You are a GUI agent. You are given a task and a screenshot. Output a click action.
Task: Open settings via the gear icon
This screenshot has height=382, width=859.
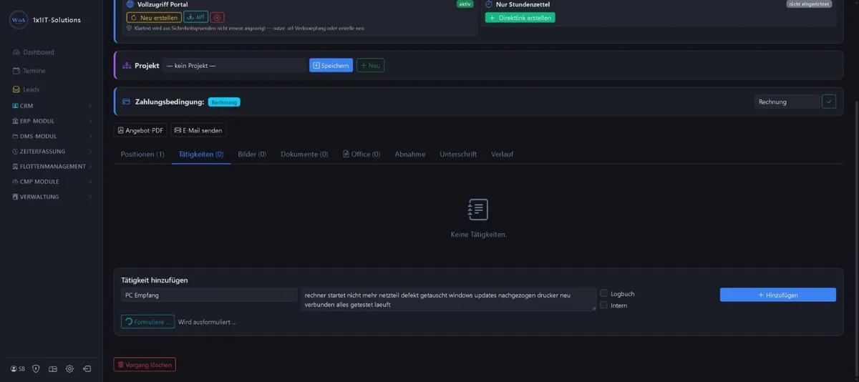69,369
